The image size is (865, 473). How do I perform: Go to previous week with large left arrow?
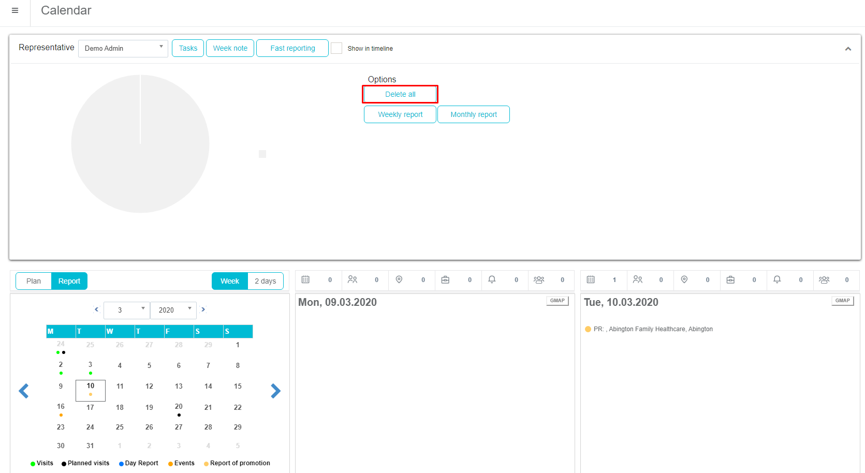24,391
